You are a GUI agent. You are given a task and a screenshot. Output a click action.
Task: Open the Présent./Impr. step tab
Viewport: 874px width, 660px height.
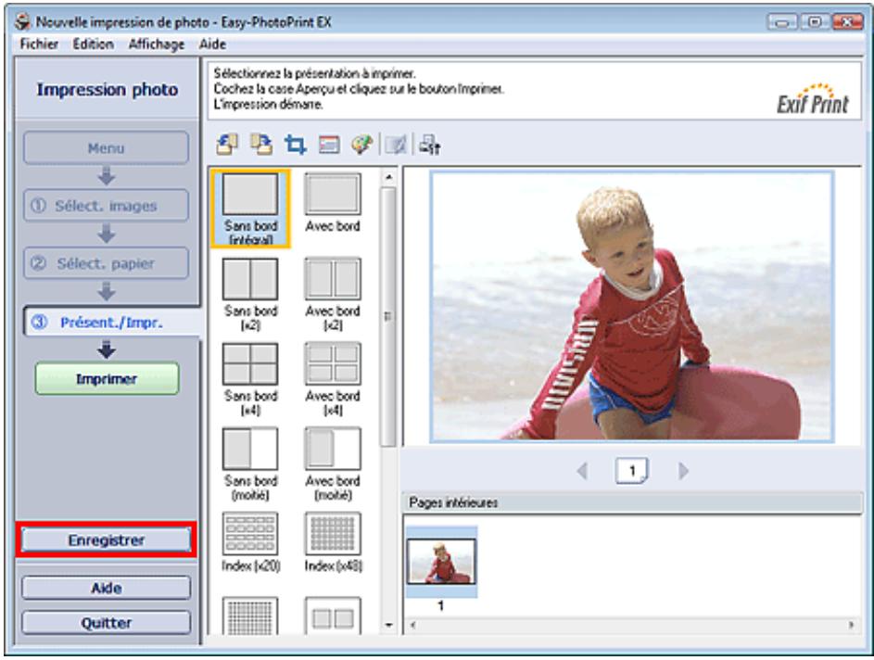pos(111,323)
